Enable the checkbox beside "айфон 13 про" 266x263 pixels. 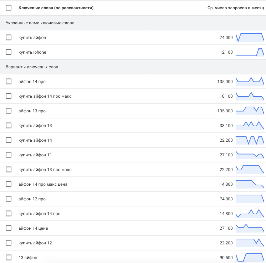click(x=9, y=111)
